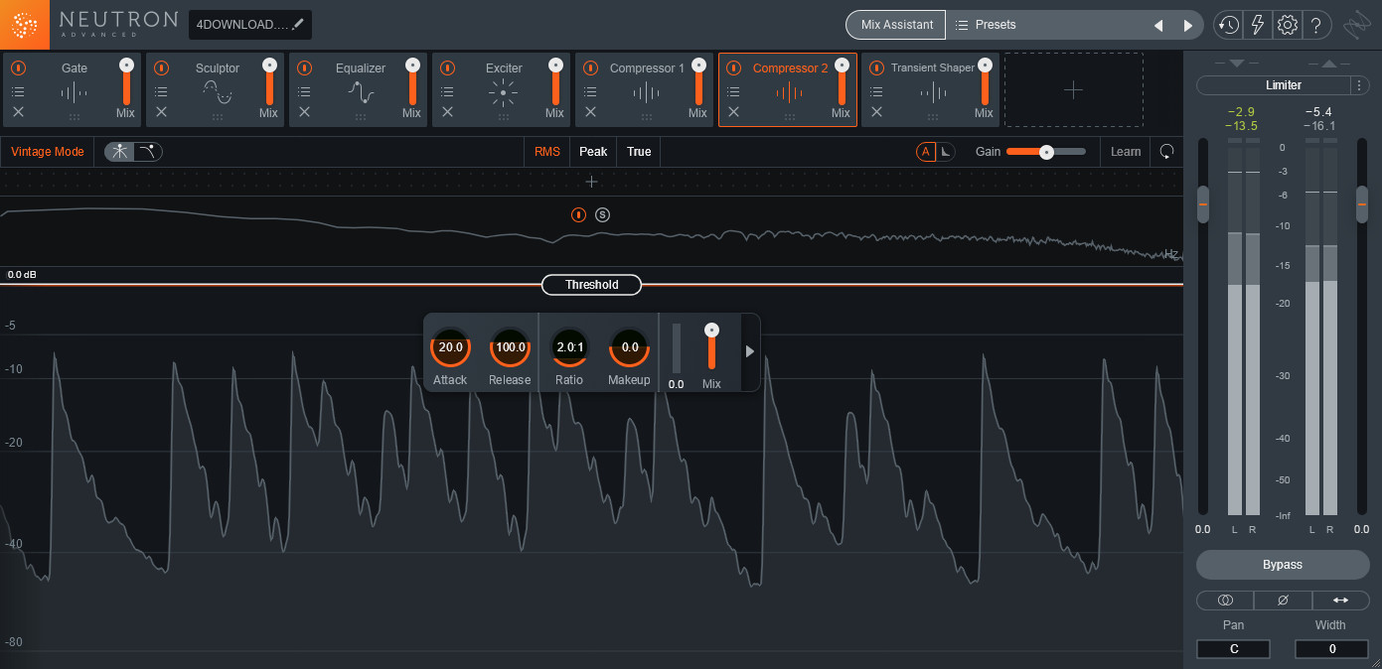Click the Neutron orange logo icon
The width and height of the screenshot is (1382, 669).
pos(25,25)
